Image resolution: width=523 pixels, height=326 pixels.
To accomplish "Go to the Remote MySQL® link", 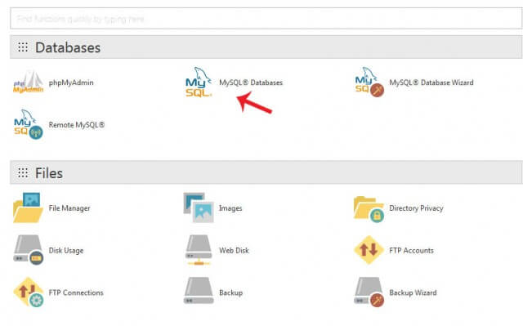I will [76, 125].
